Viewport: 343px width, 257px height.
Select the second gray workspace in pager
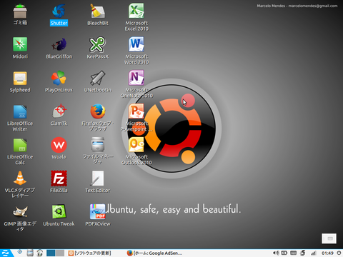click(x=60, y=253)
